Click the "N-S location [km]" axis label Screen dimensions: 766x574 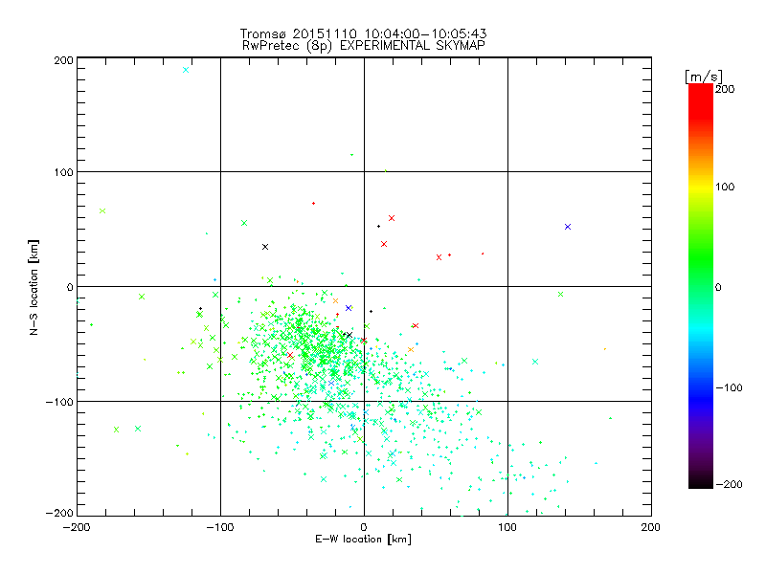[34, 288]
